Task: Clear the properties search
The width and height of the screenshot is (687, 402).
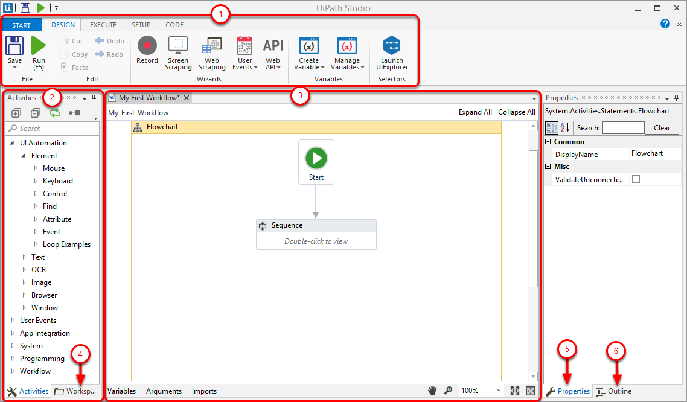Action: pos(662,128)
